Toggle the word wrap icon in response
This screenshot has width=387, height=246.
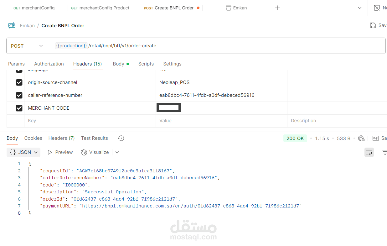[x=369, y=152]
